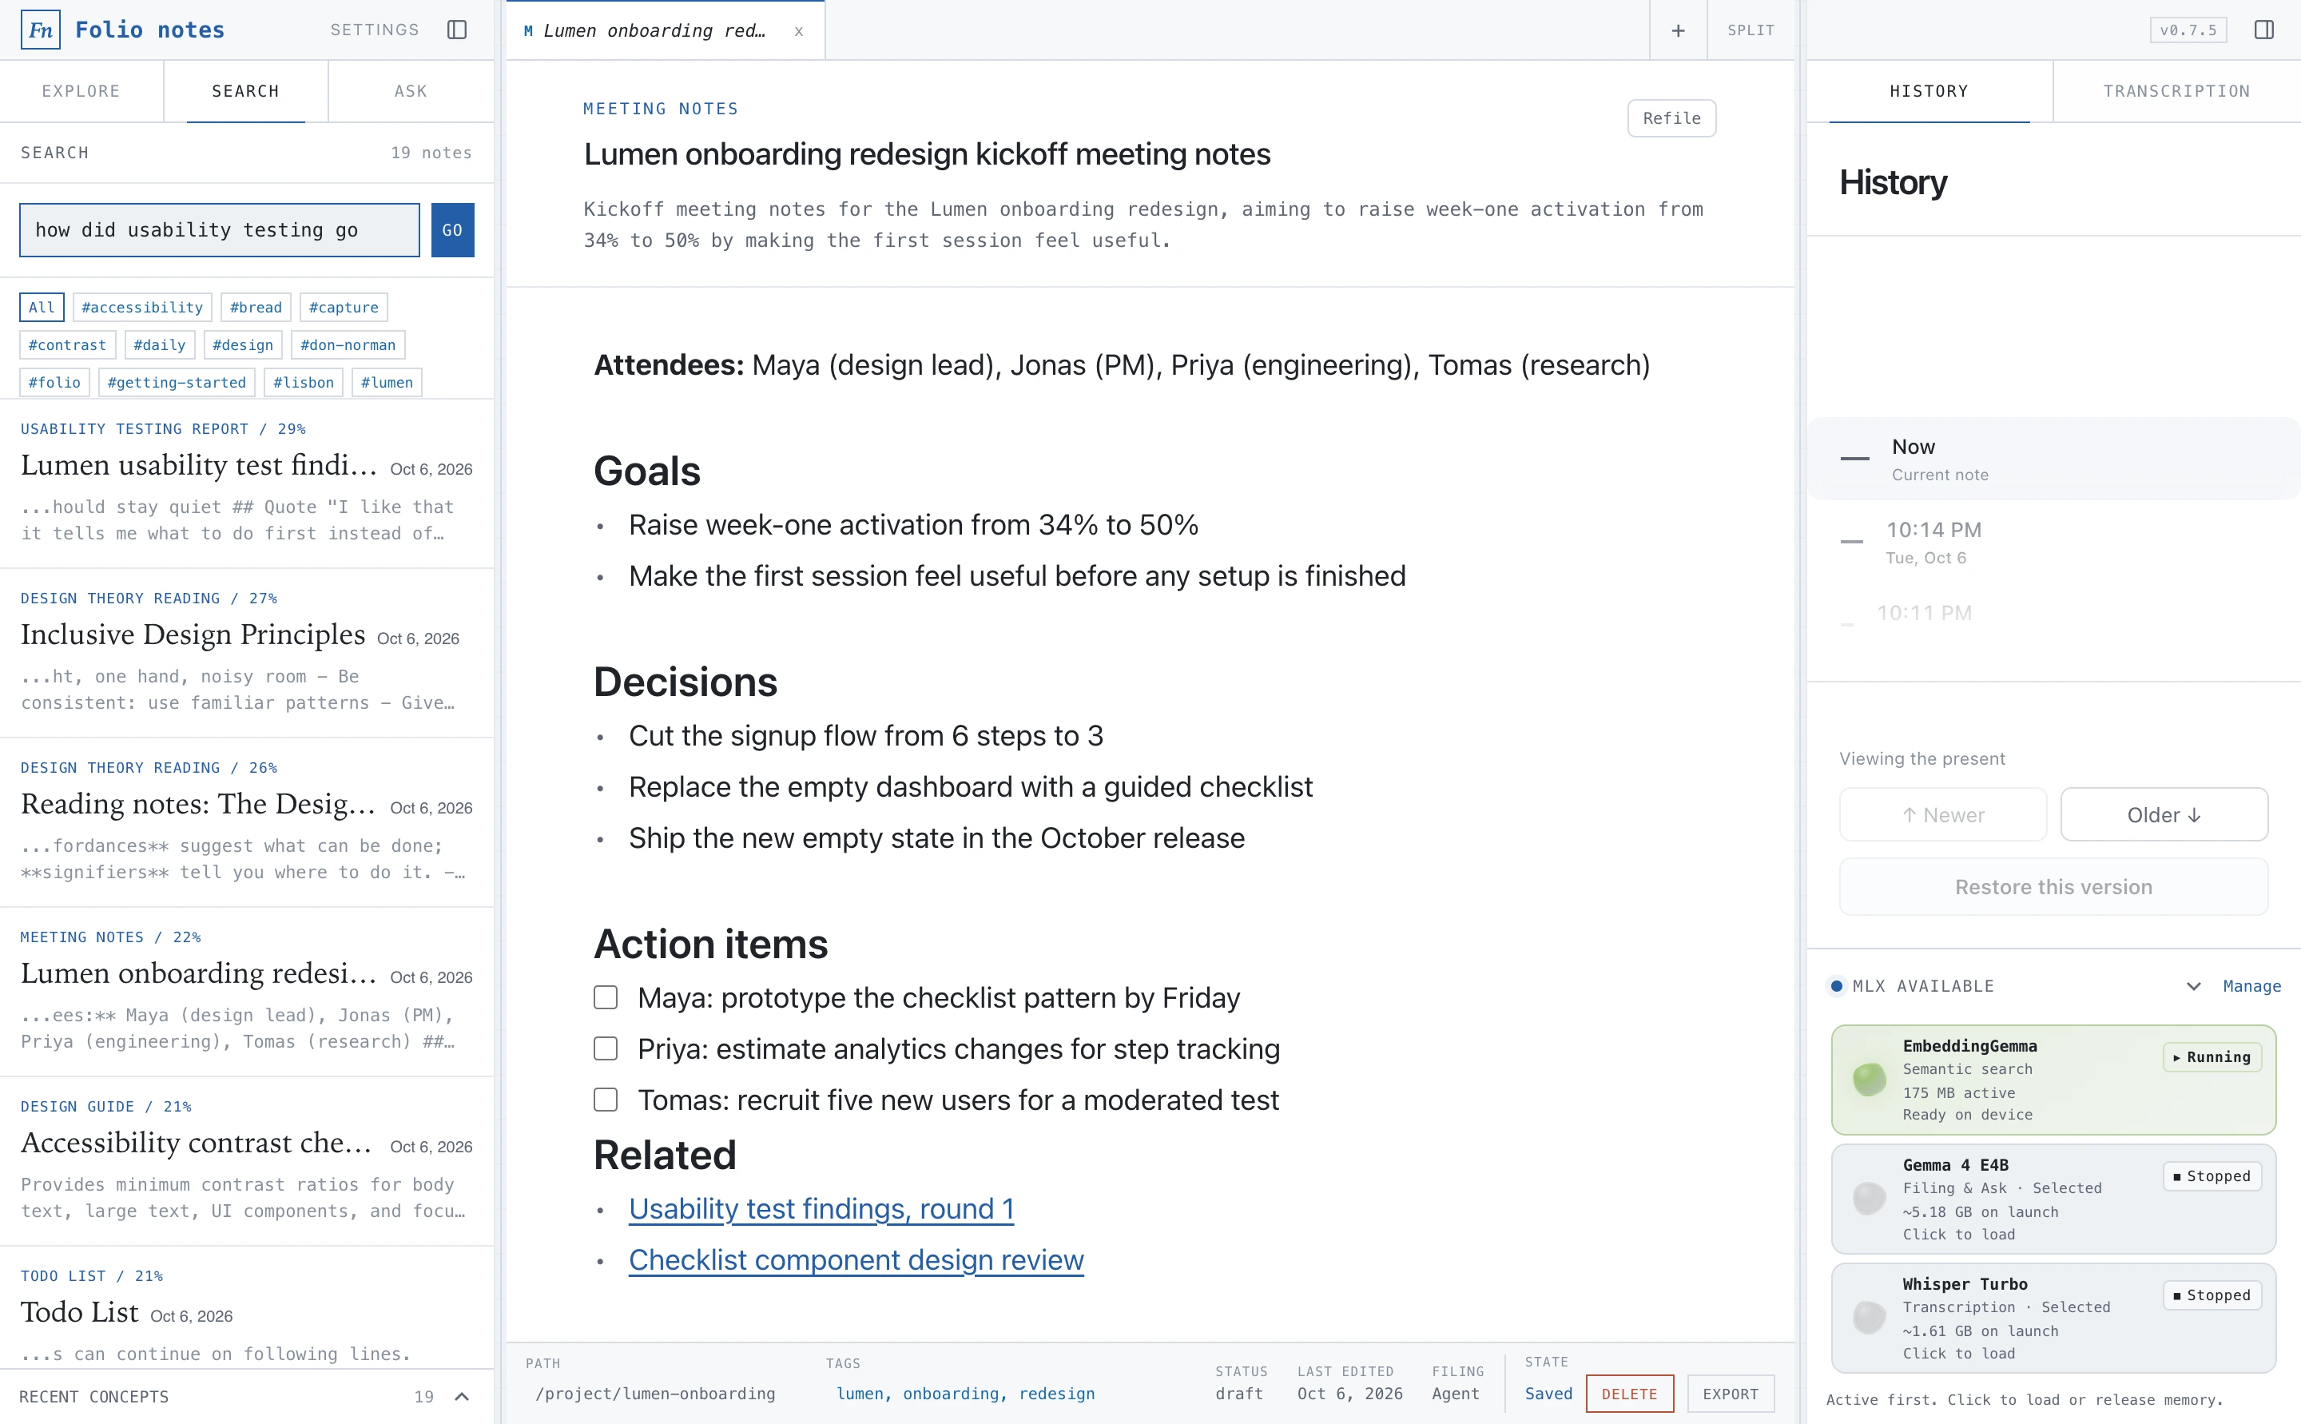Switch to the Ask tab
The image size is (2301, 1424).
pyautogui.click(x=411, y=91)
